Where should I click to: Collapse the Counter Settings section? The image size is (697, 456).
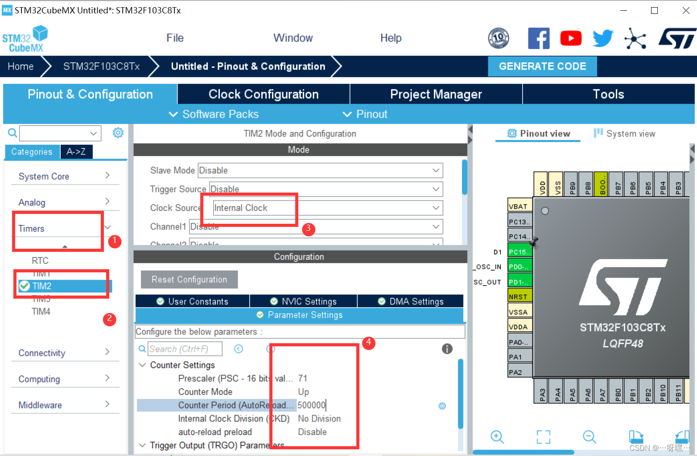point(142,365)
